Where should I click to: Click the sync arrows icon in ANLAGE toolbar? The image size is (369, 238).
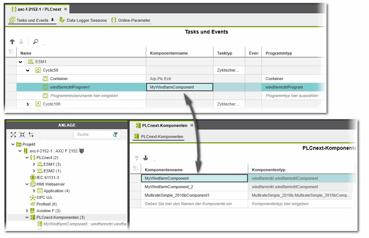pyautogui.click(x=31, y=135)
